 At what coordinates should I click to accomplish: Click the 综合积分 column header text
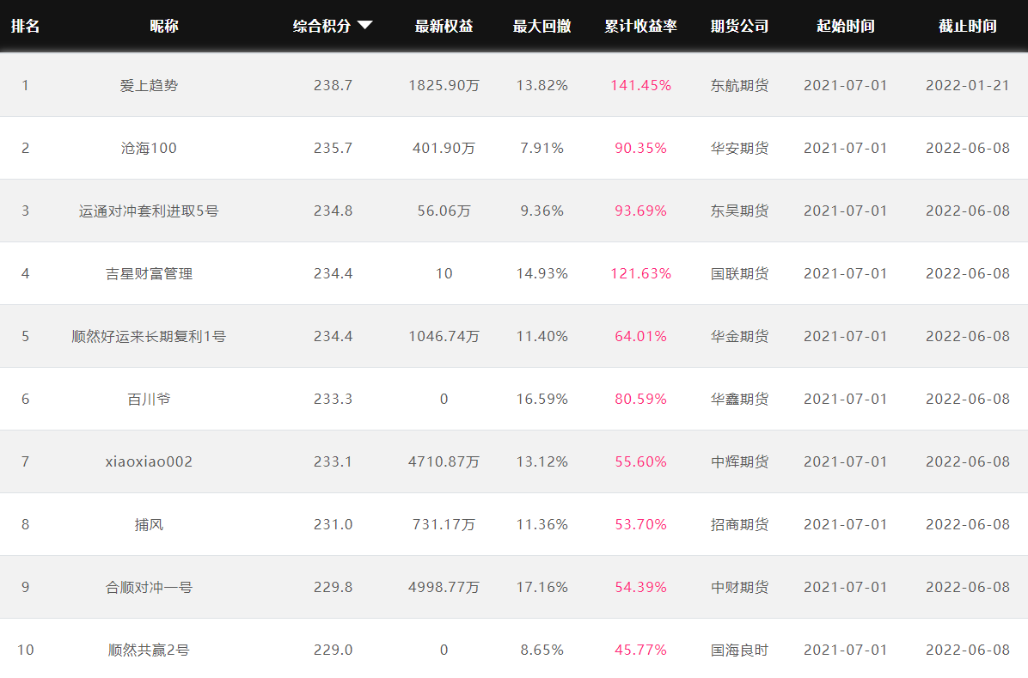click(322, 27)
